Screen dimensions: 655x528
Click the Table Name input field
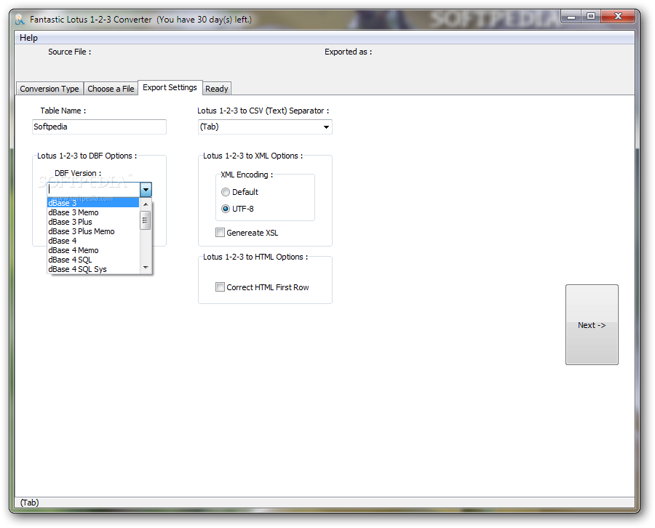[x=99, y=127]
